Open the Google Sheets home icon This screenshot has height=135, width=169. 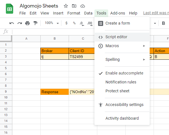point(10,9)
